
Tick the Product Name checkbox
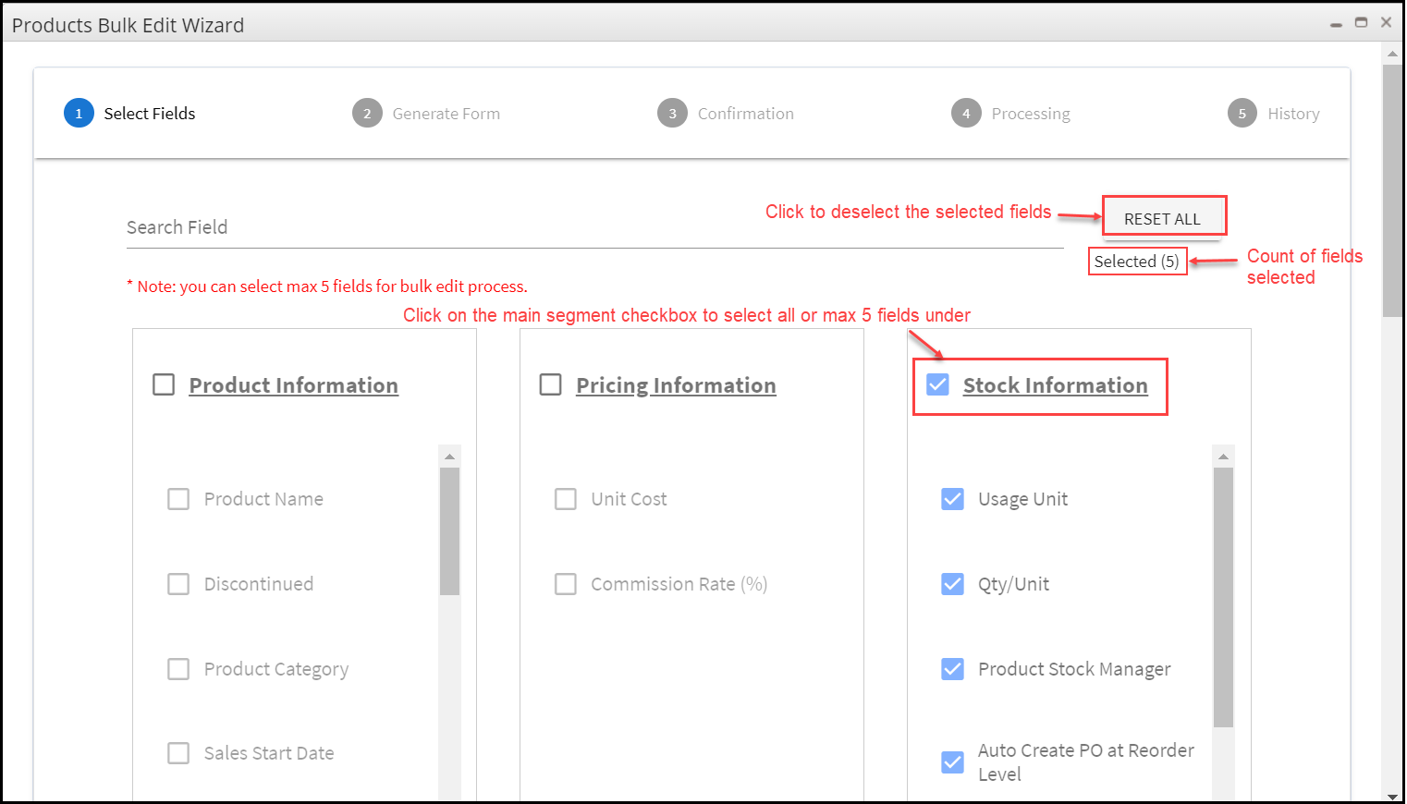click(x=178, y=499)
